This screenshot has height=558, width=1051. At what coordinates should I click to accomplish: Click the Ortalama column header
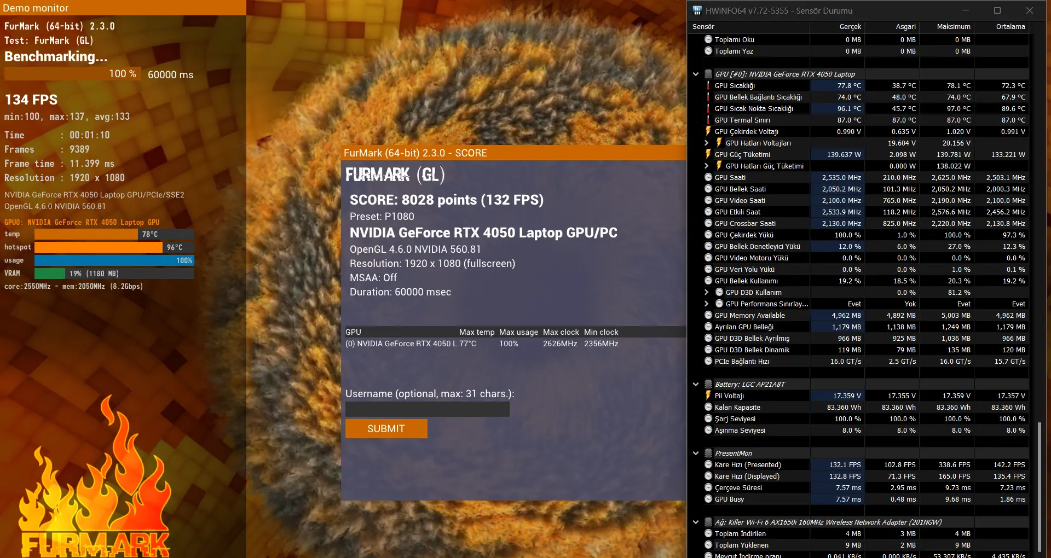point(1002,27)
